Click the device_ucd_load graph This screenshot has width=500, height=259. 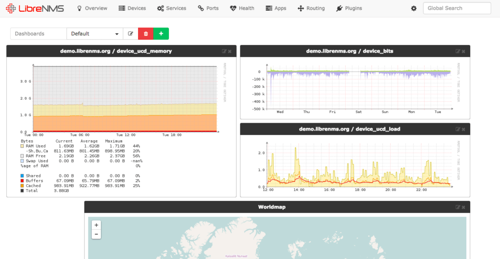(355, 167)
